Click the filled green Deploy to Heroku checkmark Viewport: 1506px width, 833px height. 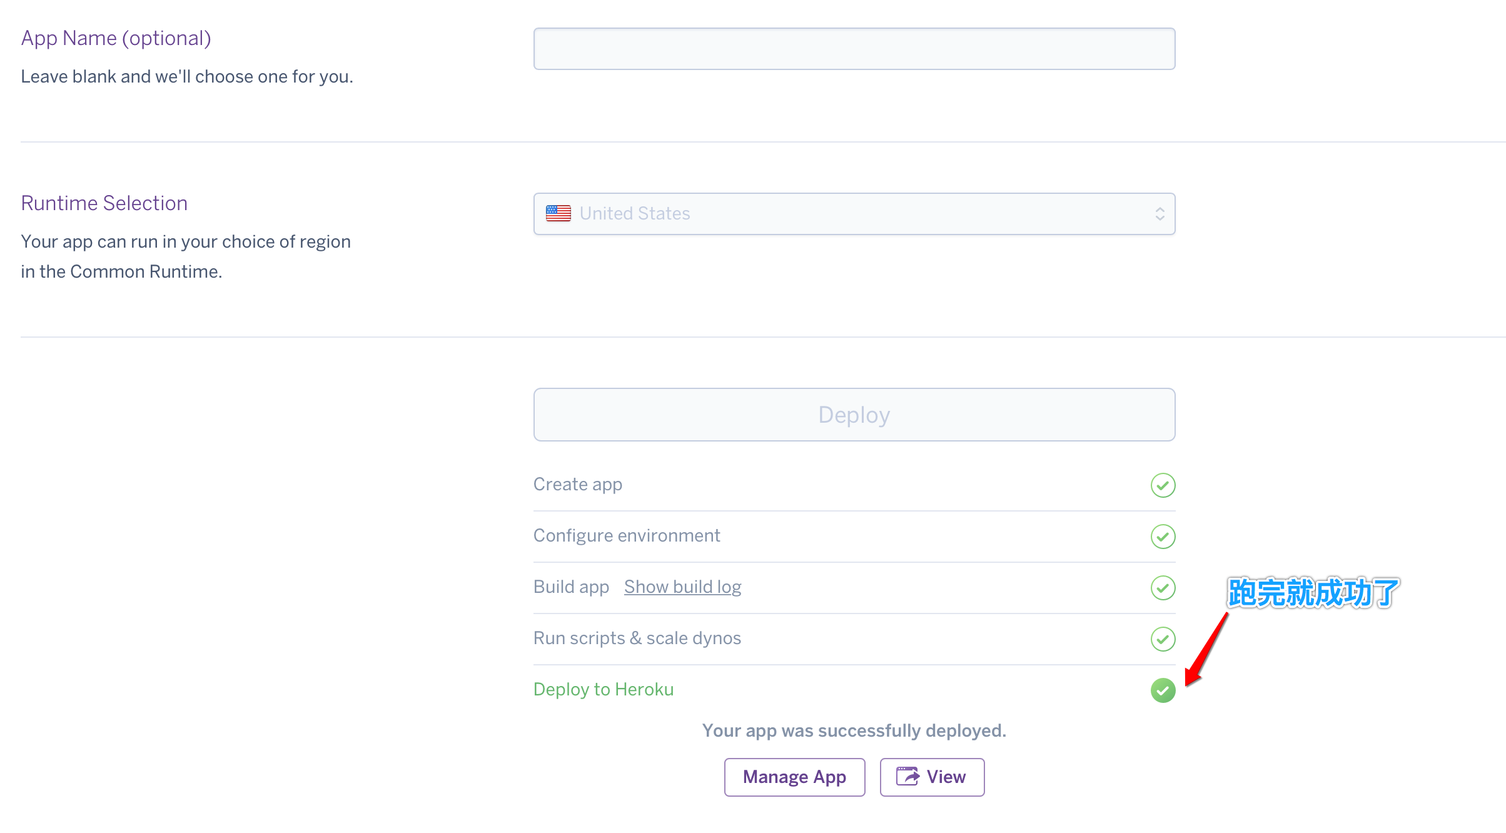pos(1163,690)
